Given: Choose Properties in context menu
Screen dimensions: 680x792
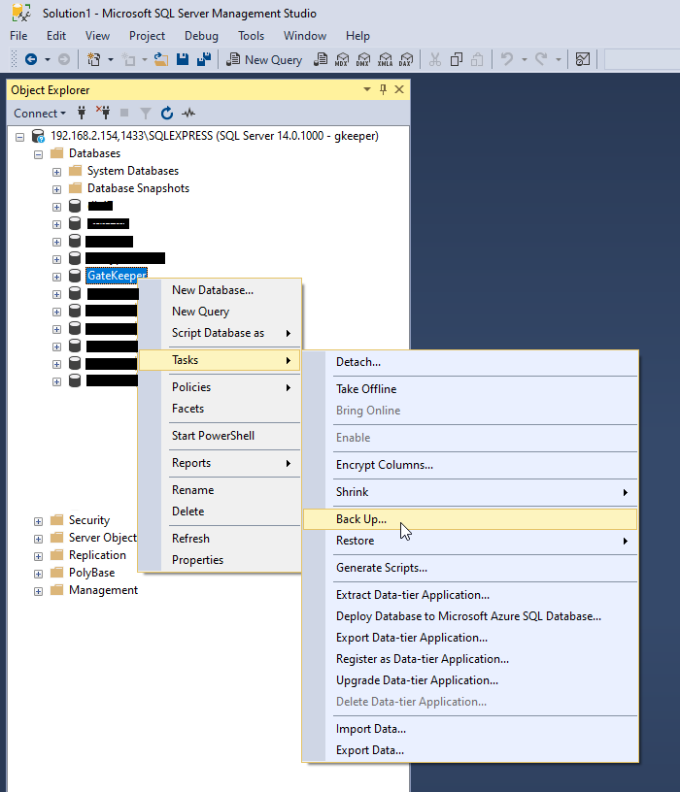Looking at the screenshot, I should [x=220, y=560].
